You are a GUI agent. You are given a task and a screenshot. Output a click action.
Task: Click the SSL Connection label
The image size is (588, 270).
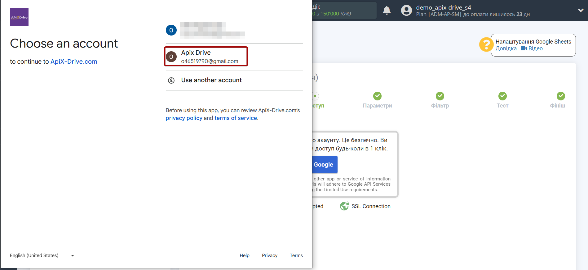click(371, 206)
